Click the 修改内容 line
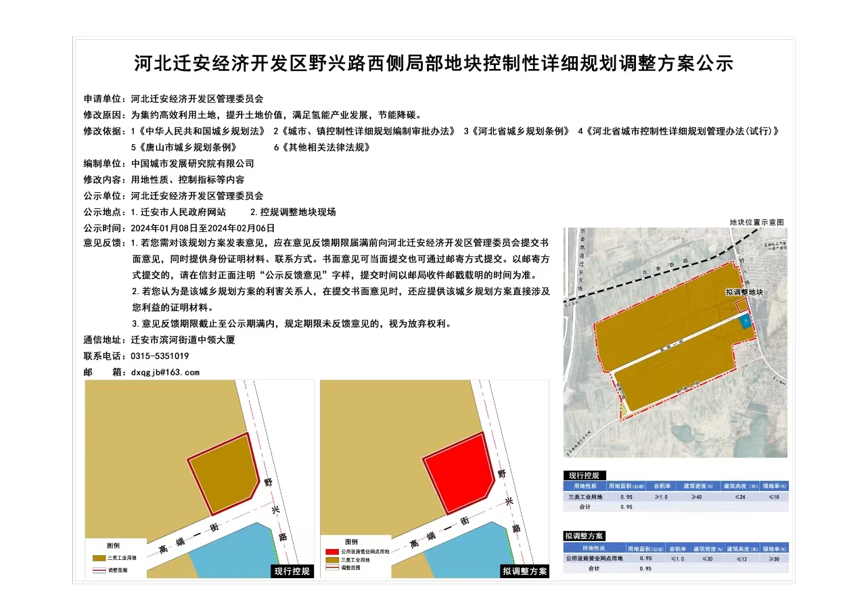The width and height of the screenshot is (866, 612). pyautogui.click(x=164, y=180)
